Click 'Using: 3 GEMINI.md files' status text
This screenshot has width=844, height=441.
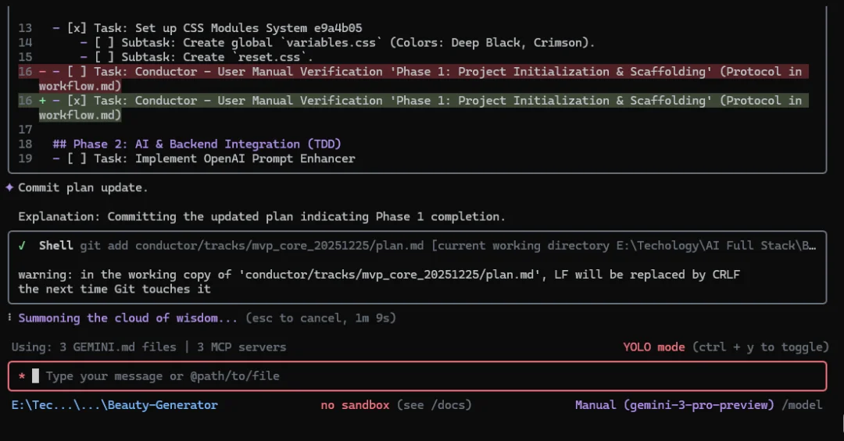(95, 347)
